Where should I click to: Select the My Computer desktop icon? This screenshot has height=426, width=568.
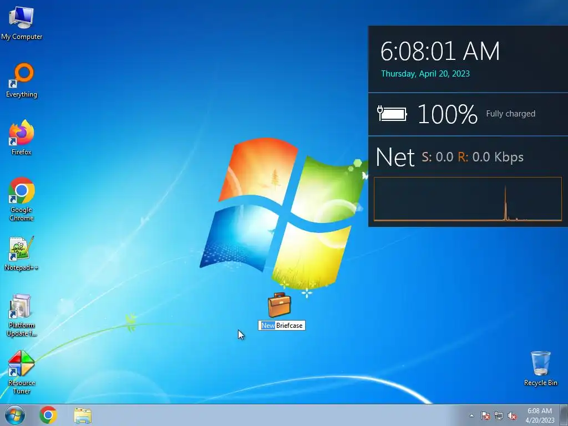[x=22, y=23]
